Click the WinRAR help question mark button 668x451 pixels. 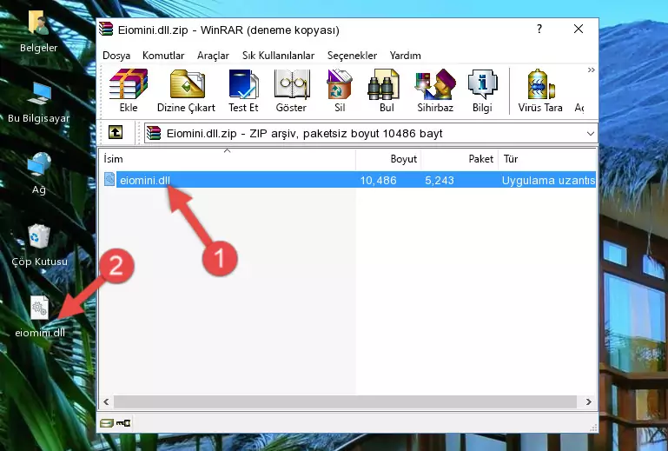pyautogui.click(x=539, y=29)
